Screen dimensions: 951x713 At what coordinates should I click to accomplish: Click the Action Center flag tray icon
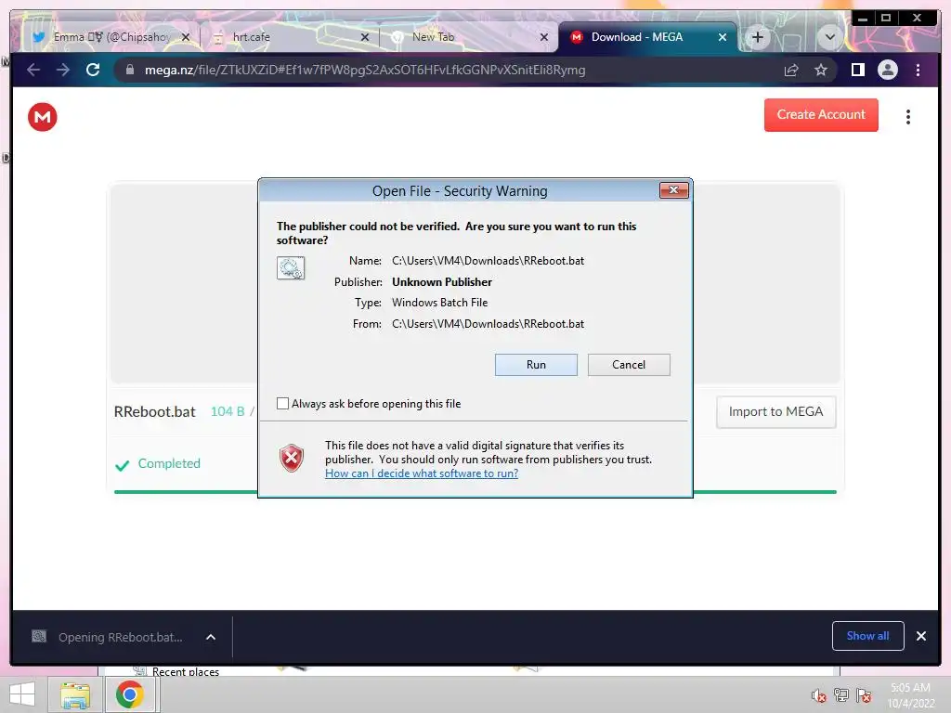(865, 695)
